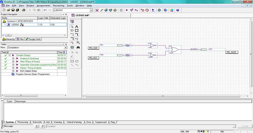Select the Text tool (letter A)
The width and height of the screenshot is (253, 133).
point(77,26)
